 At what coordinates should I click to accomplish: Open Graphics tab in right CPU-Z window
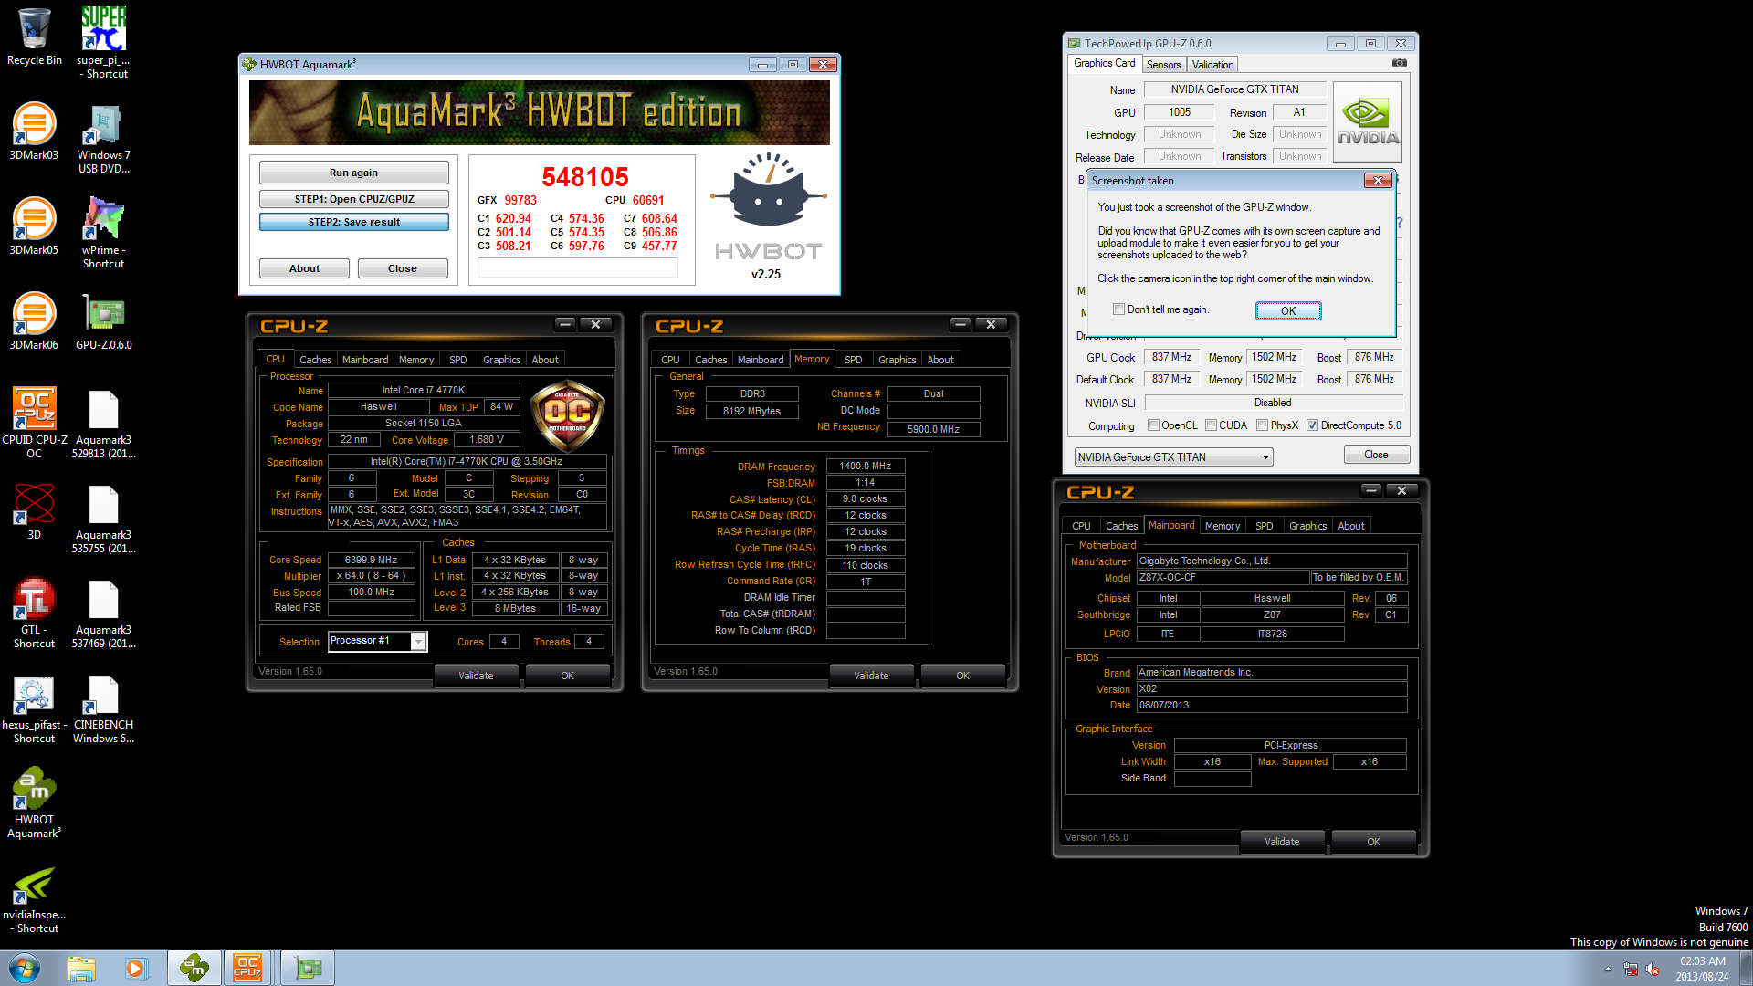point(1307,526)
